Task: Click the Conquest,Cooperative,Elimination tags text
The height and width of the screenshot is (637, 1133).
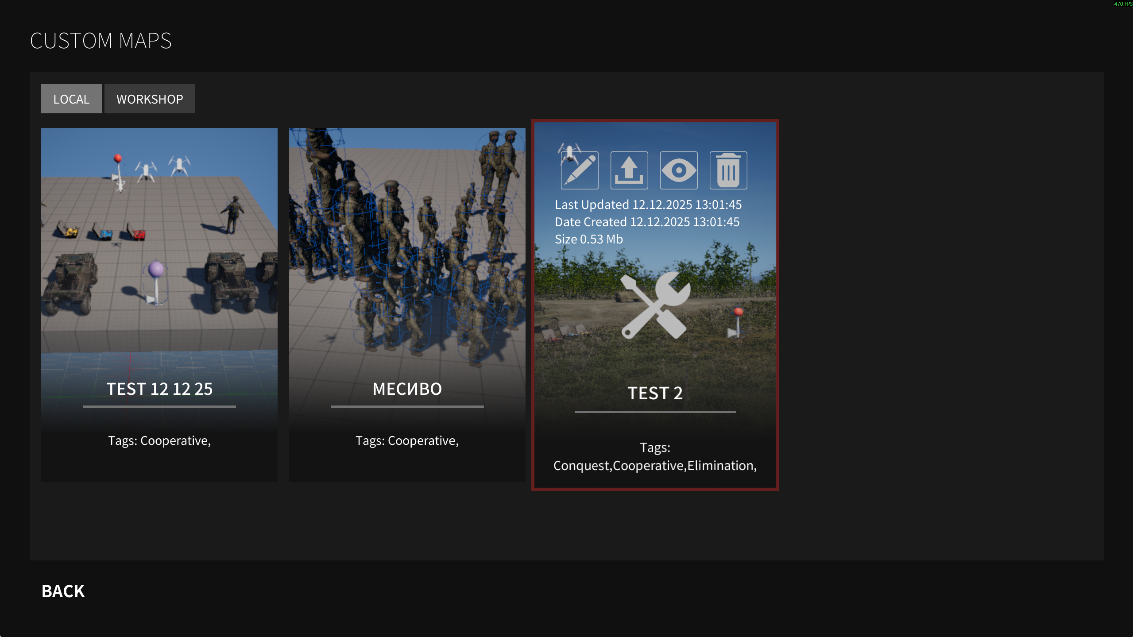Action: [x=655, y=466]
